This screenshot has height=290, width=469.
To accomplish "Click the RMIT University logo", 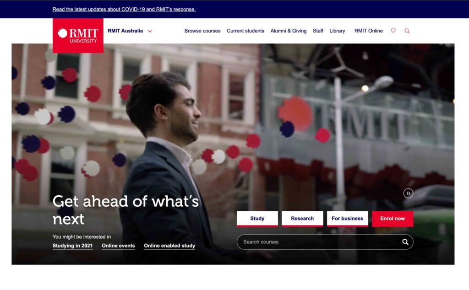I will [x=78, y=36].
